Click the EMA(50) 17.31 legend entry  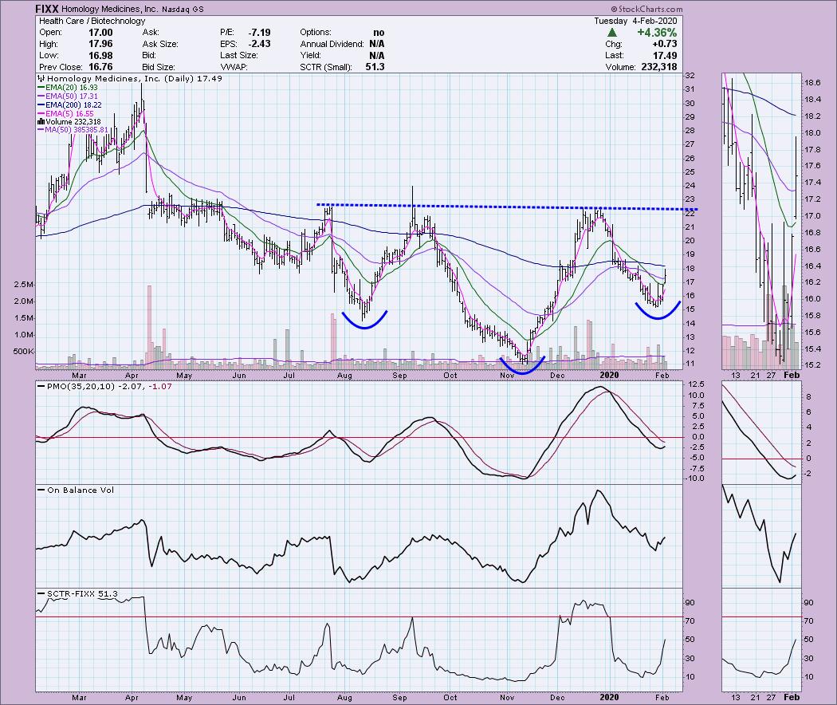coord(68,96)
